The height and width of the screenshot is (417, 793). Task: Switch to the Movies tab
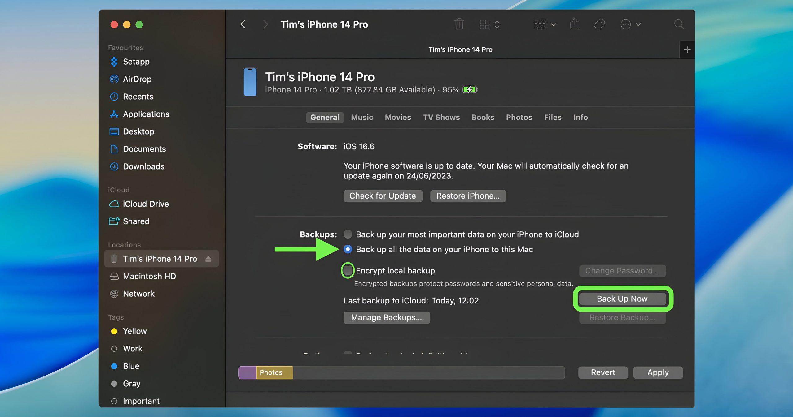click(398, 117)
